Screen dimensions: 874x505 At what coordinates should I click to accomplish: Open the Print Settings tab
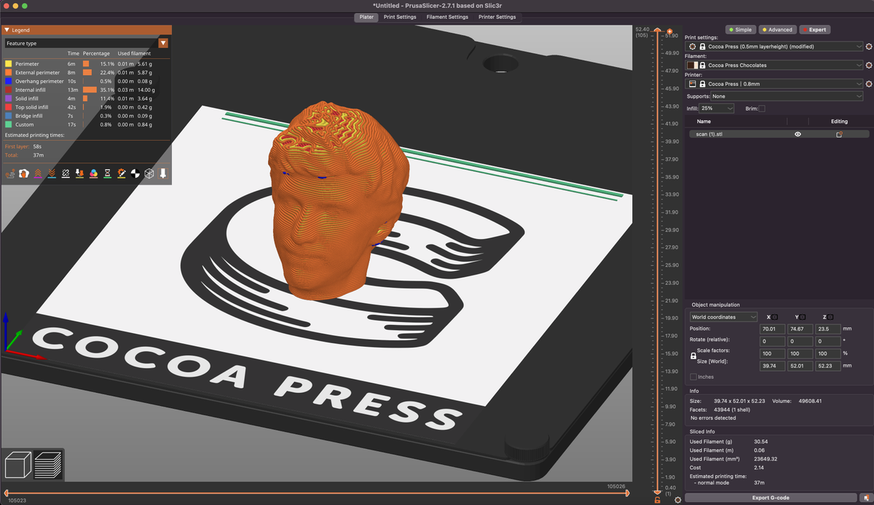(x=400, y=17)
